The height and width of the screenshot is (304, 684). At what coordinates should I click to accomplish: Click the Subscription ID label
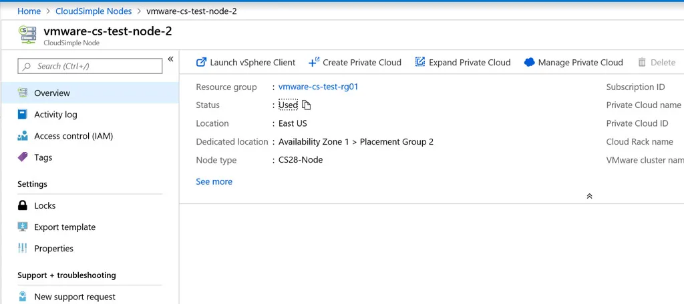[x=635, y=87]
